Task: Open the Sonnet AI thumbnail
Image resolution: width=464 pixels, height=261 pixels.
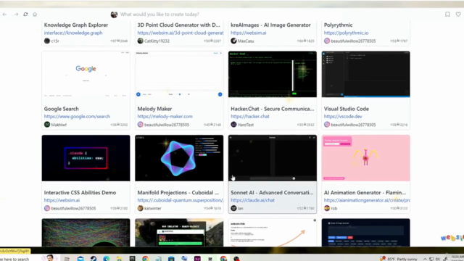Action: coord(273,158)
